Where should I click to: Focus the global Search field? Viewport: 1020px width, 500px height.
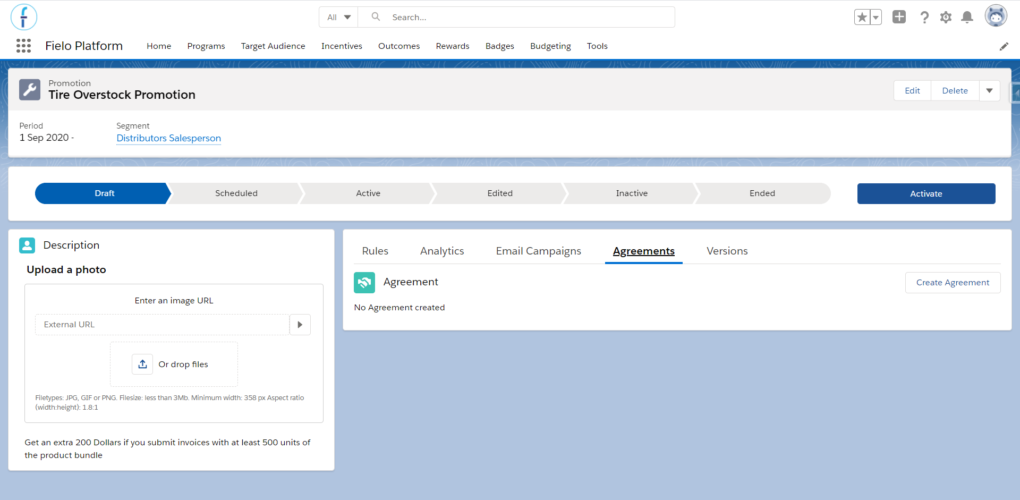[x=516, y=17]
